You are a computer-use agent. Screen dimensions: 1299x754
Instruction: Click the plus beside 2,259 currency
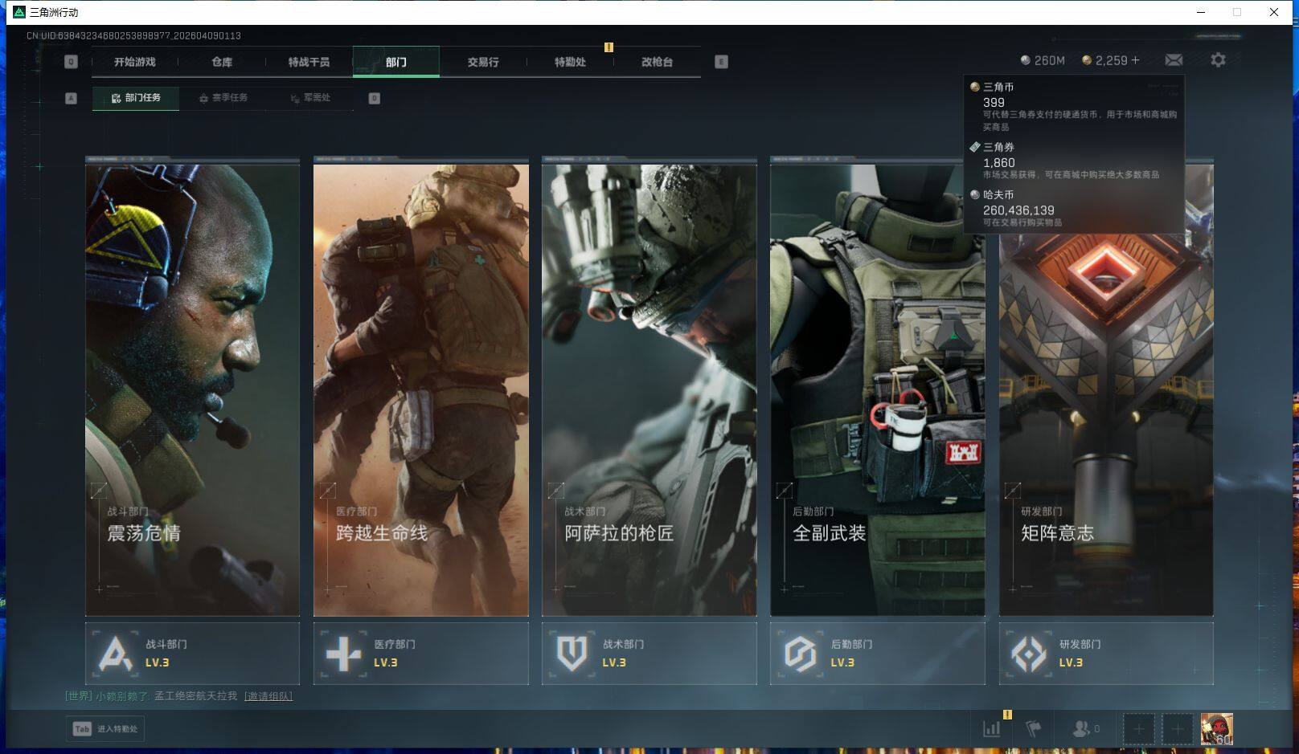(1136, 60)
